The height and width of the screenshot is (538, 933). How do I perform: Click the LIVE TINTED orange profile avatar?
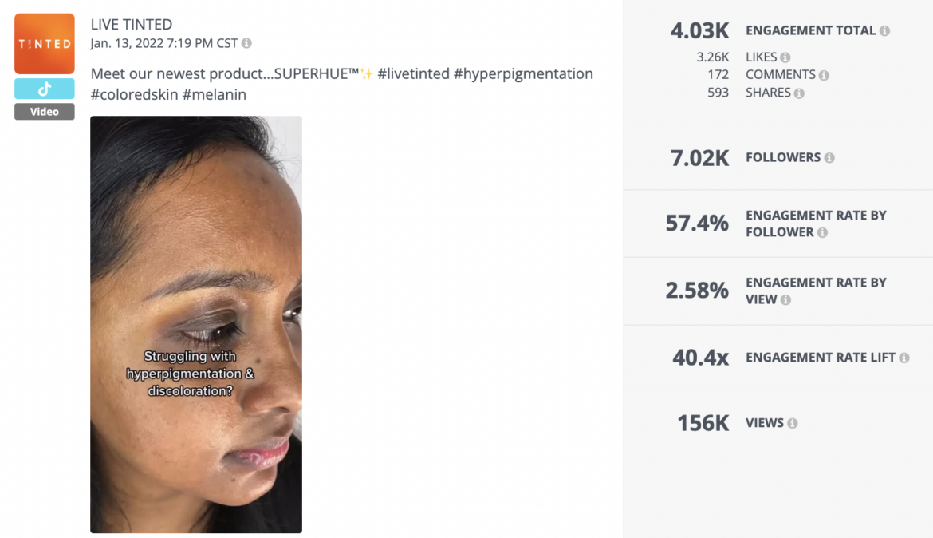click(x=44, y=43)
